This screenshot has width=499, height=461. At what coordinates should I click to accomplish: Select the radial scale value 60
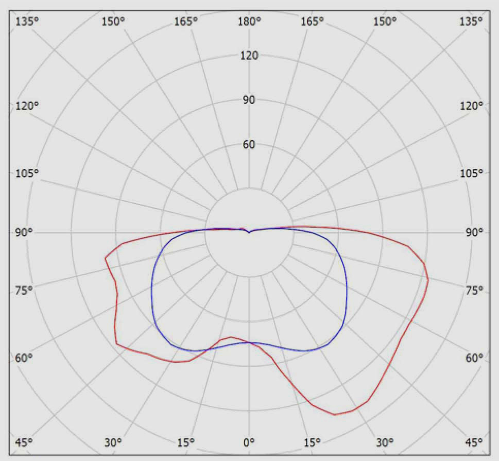(249, 144)
